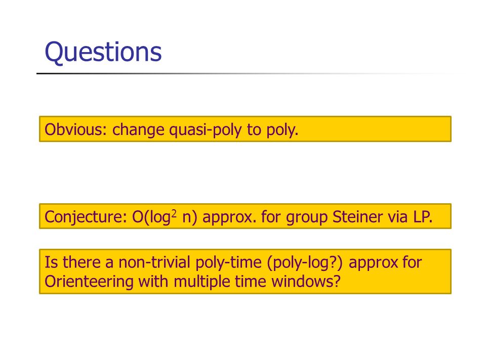Image resolution: width=486 pixels, height=364 pixels.
Task: Select the word "Conjecture:" in second box
Action: 86,217
